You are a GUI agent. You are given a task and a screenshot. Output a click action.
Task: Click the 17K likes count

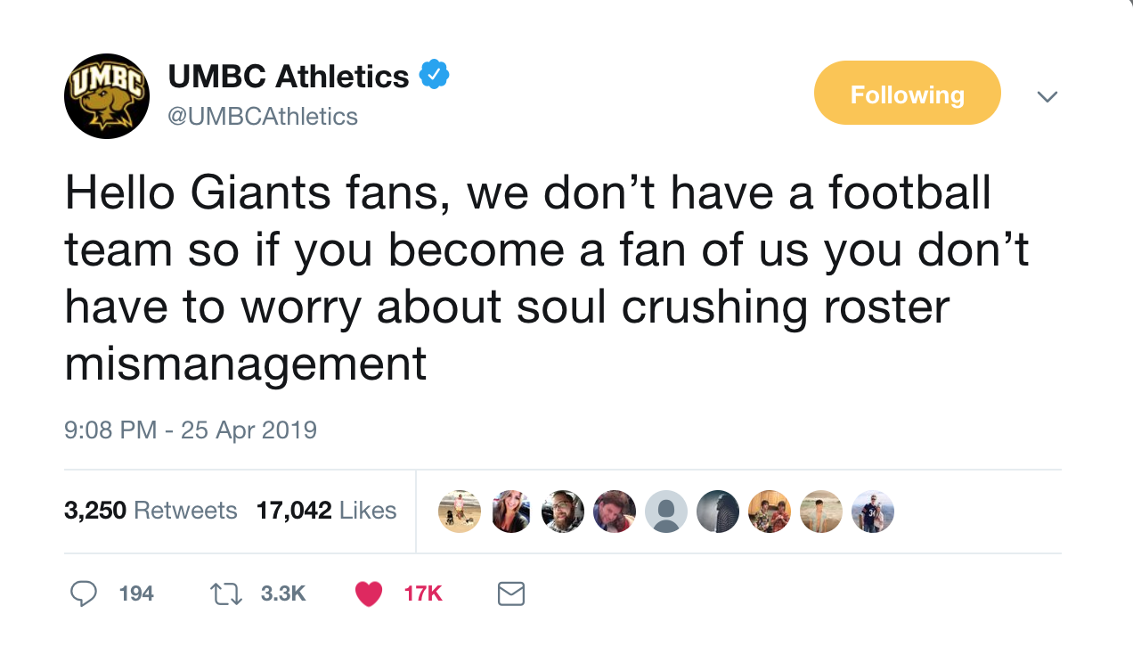tap(423, 593)
